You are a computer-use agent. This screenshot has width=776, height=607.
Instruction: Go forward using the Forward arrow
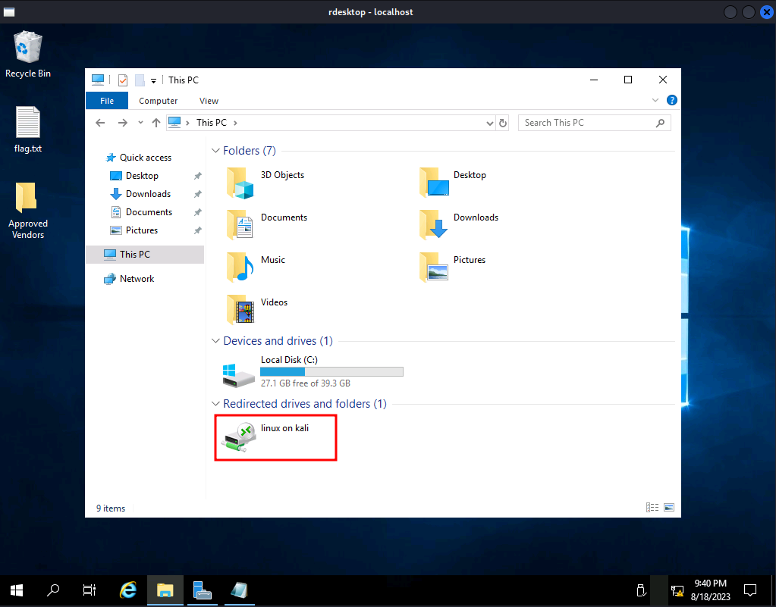[123, 123]
